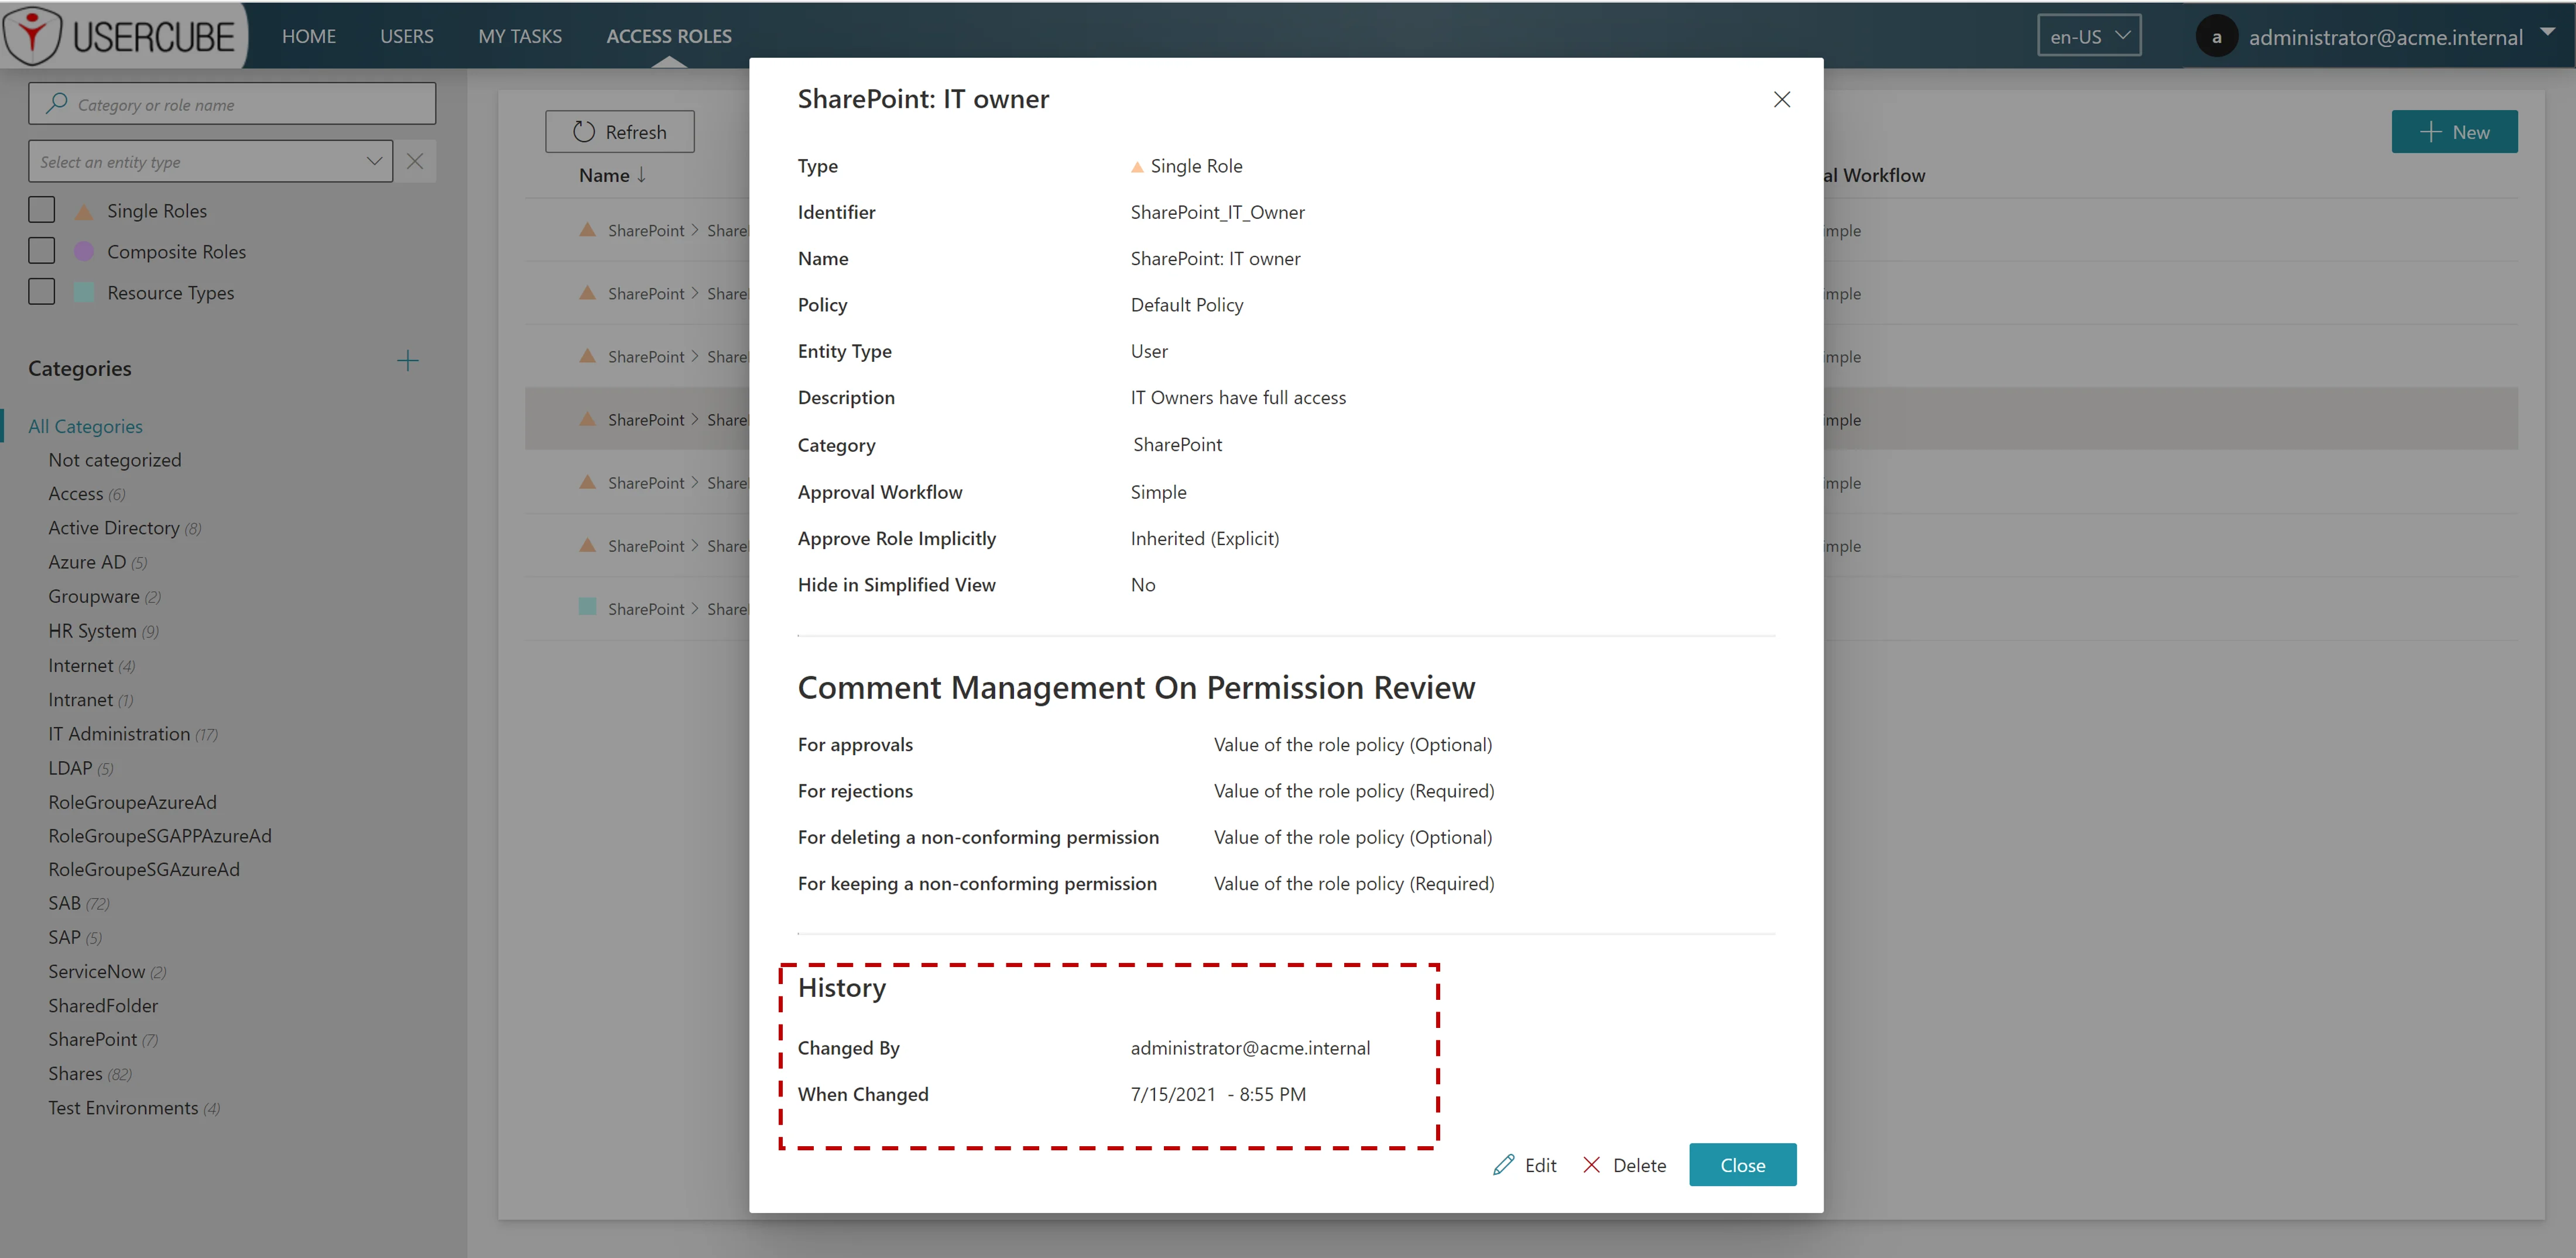Click the orange triangle icon in highlighted SharePoint row

(588, 419)
